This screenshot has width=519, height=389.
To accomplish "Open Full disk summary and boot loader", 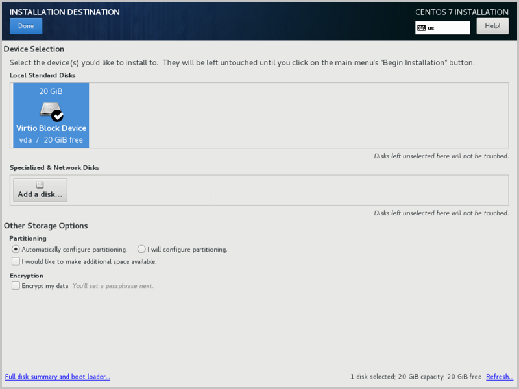I will coord(58,377).
